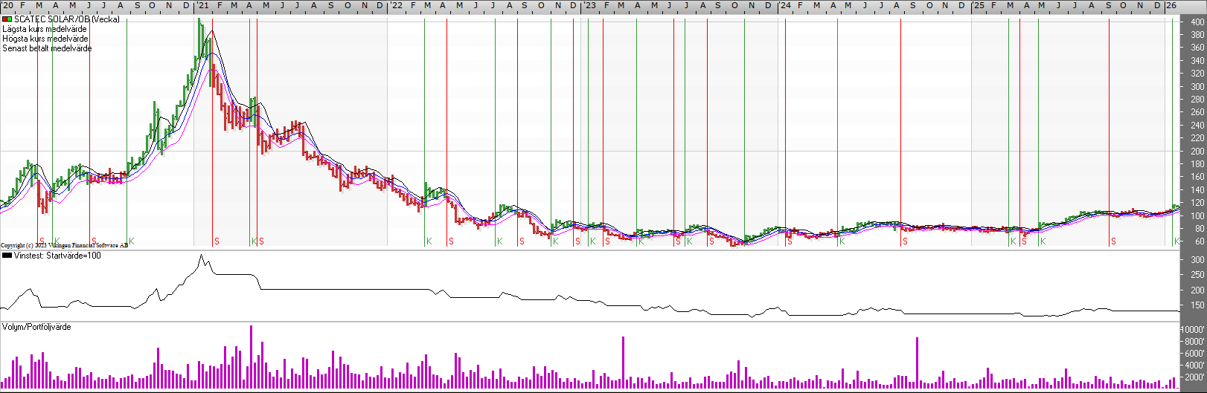Click the Senast betalt medelvärde legend label

(47, 48)
